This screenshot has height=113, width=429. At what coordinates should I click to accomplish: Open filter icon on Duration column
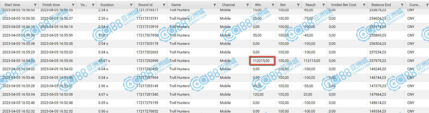pyautogui.click(x=131, y=5)
